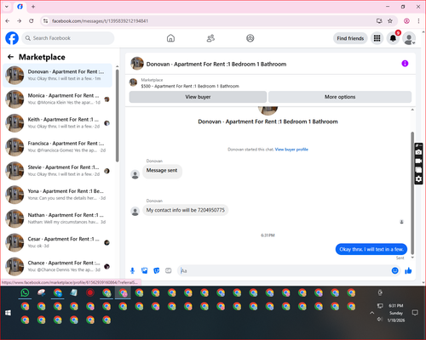Click the sent message 'Okay thnx, I will text in a few'
This screenshot has height=340, width=426.
(x=371, y=249)
